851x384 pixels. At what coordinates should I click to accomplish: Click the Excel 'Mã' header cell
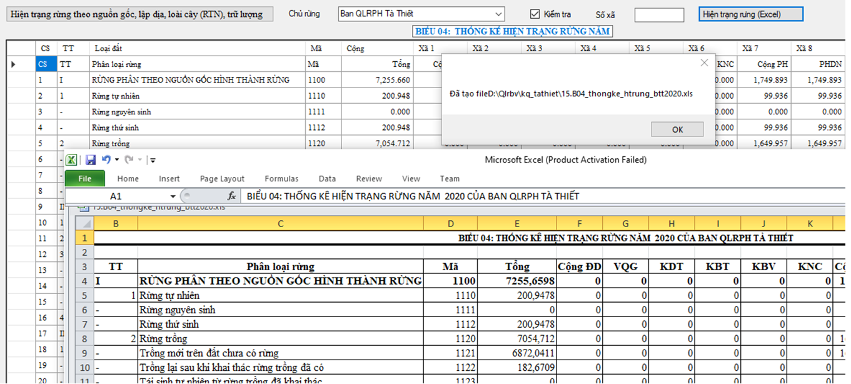(450, 266)
